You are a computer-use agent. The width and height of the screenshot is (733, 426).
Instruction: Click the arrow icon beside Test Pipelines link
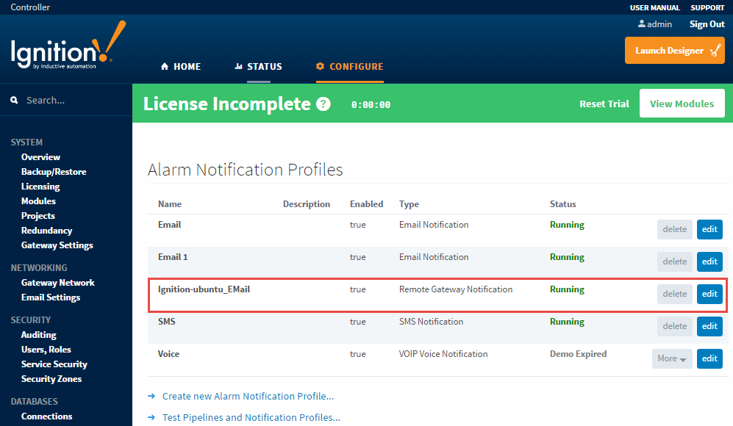point(152,417)
